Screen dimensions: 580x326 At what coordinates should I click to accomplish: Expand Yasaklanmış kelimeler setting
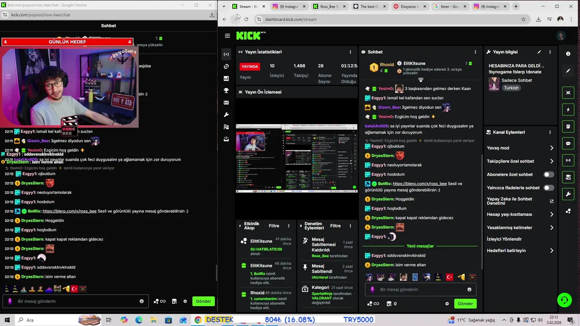pos(520,228)
